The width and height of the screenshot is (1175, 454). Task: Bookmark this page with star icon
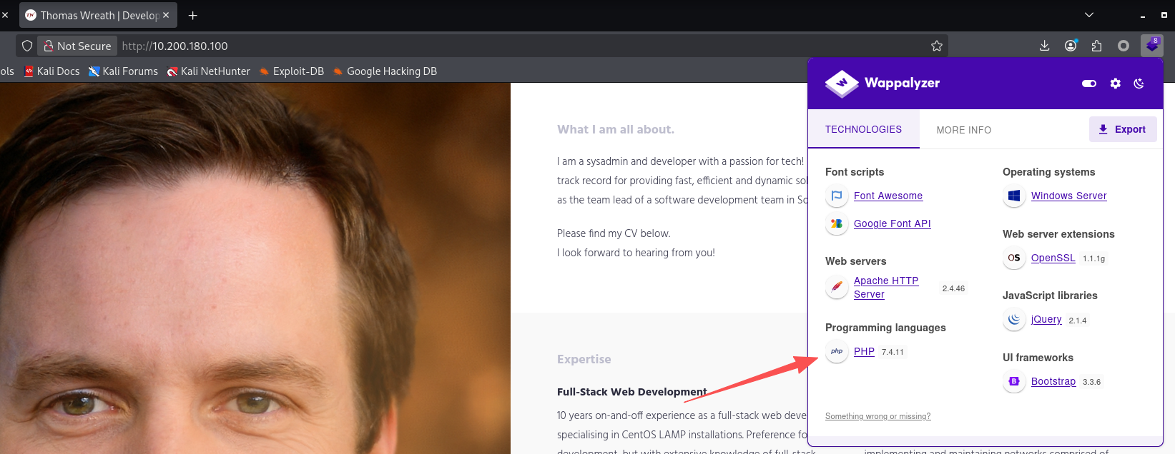coord(936,46)
